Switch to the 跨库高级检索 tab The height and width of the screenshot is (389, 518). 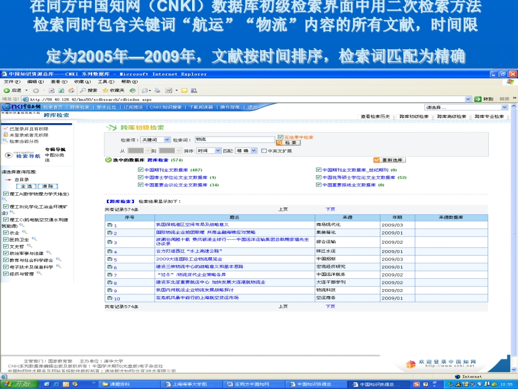click(452, 117)
